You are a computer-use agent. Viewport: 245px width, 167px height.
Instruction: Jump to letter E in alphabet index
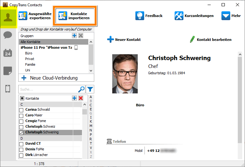(x=91, y=109)
